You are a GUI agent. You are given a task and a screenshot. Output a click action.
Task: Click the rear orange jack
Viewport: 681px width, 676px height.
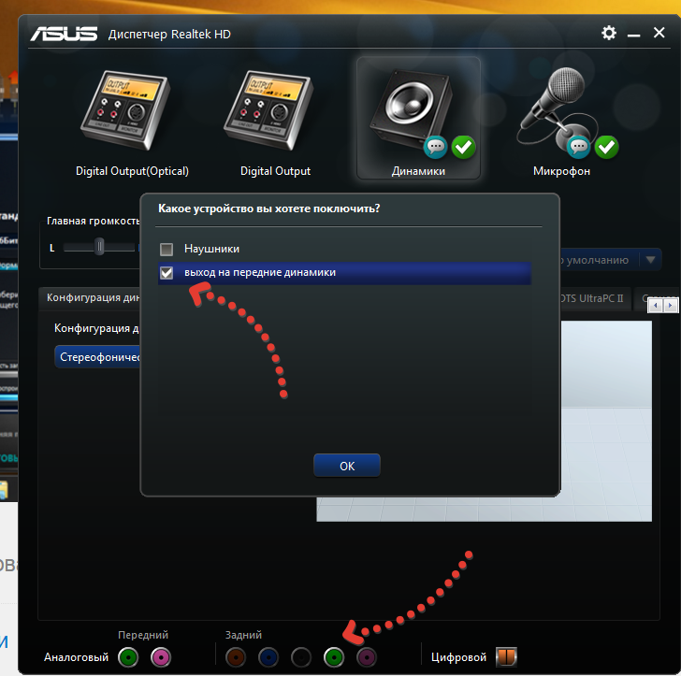[x=236, y=657]
